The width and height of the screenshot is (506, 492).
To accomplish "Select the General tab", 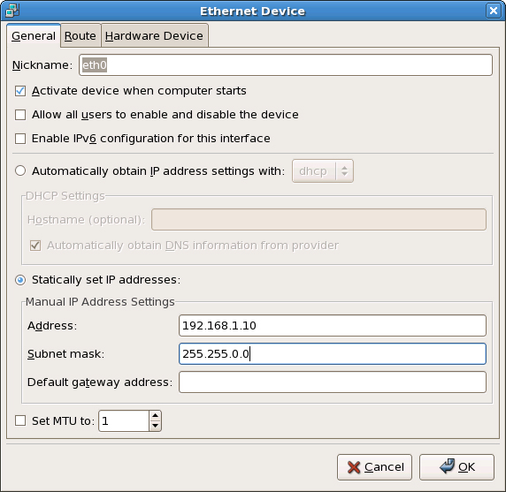I will [34, 35].
